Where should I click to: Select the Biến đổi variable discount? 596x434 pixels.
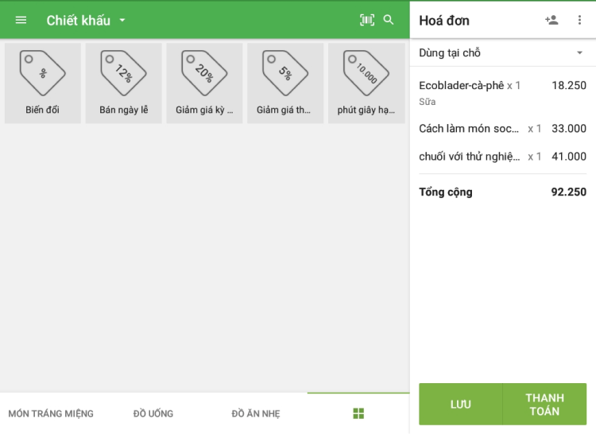click(x=43, y=83)
